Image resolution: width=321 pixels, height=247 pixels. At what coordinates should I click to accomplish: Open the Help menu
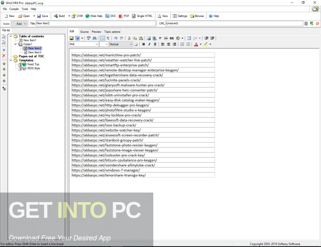coord(34,9)
